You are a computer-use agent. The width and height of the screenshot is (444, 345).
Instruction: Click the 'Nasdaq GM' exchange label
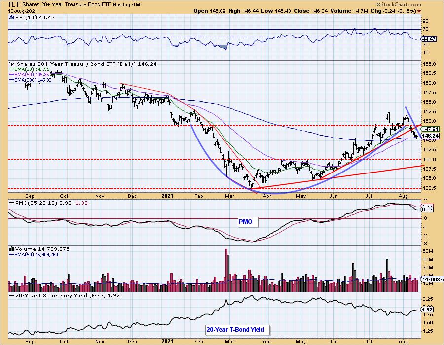coord(126,5)
